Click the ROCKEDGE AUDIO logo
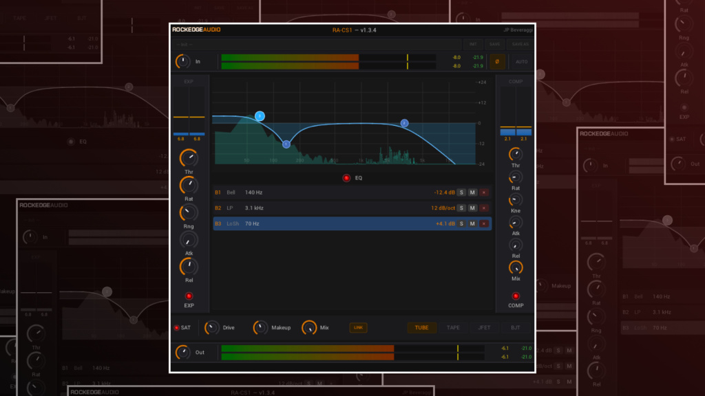The height and width of the screenshot is (396, 705). coord(196,30)
